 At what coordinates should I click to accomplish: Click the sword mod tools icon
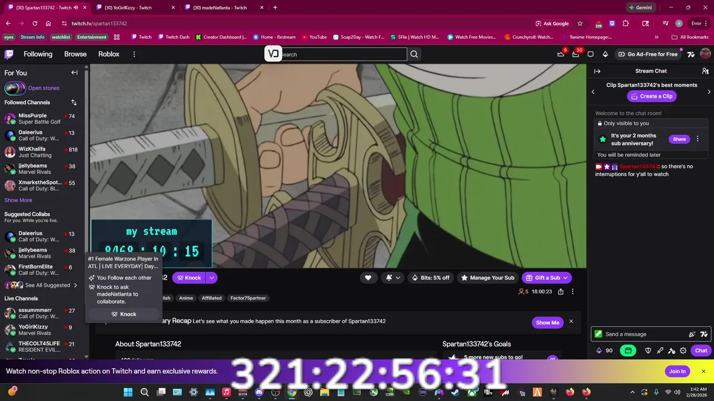[x=660, y=350]
